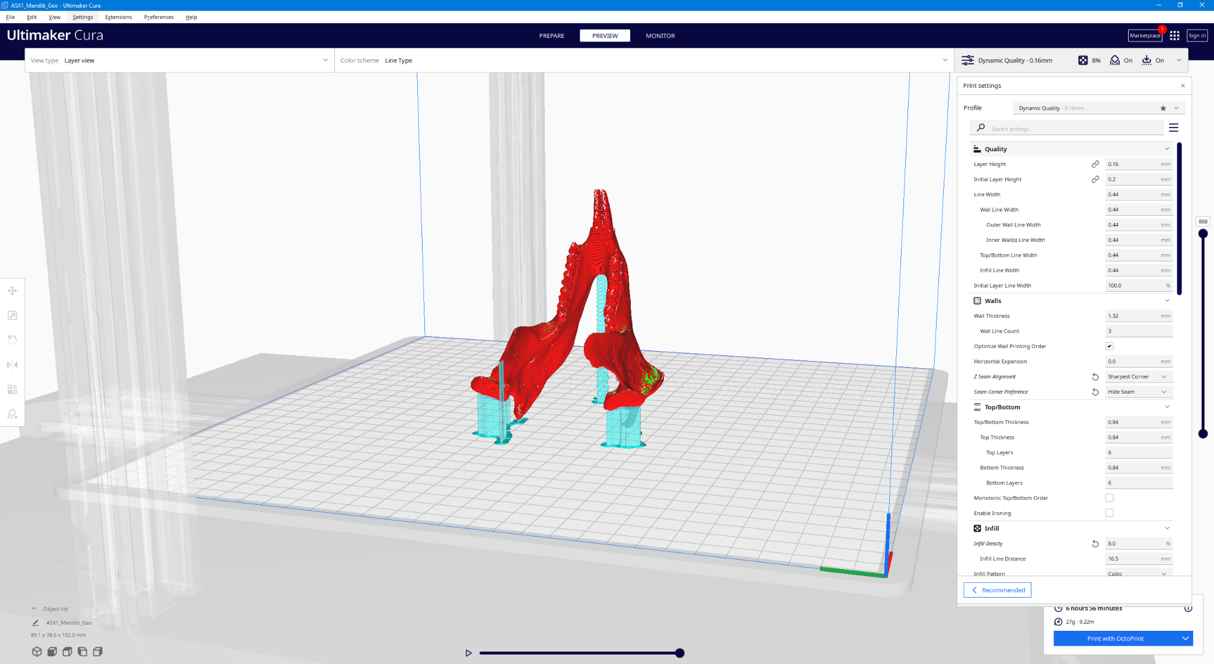The image size is (1214, 664).
Task: Select the Move tool in left toolbar
Action: pos(12,290)
